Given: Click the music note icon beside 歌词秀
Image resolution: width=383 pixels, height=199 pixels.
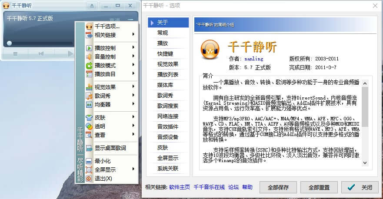Looking at the screenshot, I should [x=89, y=96].
